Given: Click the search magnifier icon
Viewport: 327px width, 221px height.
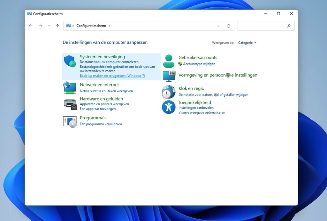Looking at the screenshot, I should pyautogui.click(x=289, y=26).
